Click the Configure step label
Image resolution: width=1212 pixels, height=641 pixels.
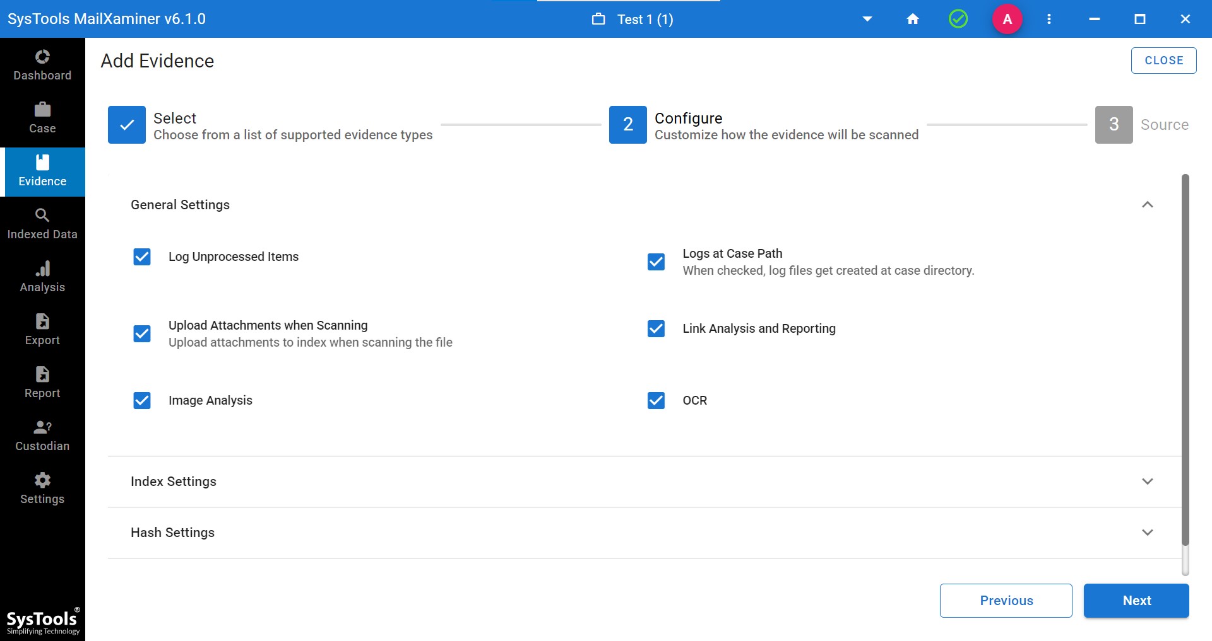coord(688,118)
